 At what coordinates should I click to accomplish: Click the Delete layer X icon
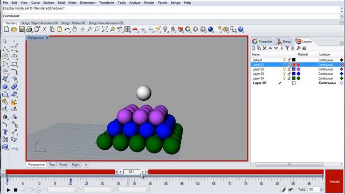pos(265,48)
